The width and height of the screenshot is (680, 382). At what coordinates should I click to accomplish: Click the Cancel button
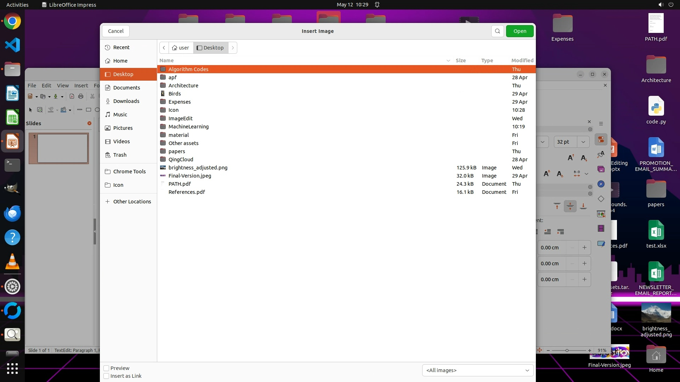pos(116,31)
